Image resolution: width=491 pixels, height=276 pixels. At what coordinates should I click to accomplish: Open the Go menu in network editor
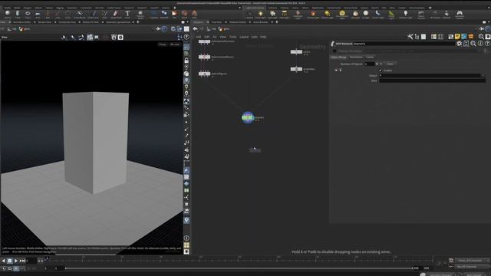click(x=215, y=37)
